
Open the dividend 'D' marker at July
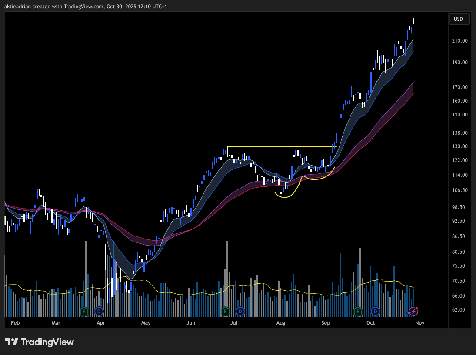[240, 311]
